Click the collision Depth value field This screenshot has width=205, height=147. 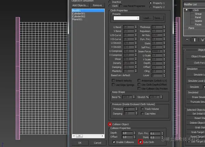[x=127, y=133]
